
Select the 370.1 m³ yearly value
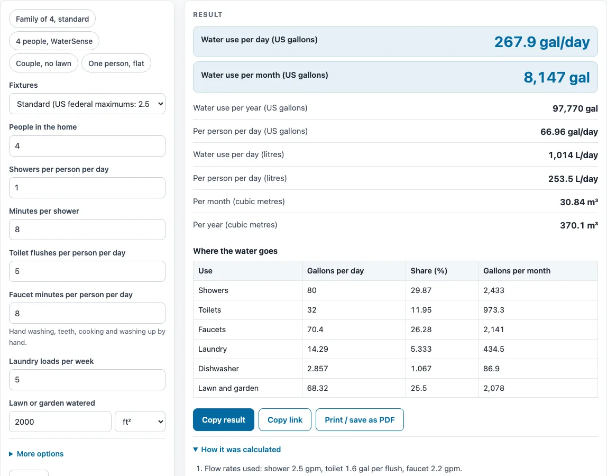point(579,225)
